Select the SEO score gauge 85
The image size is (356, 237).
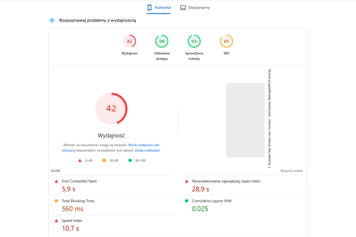point(226,41)
